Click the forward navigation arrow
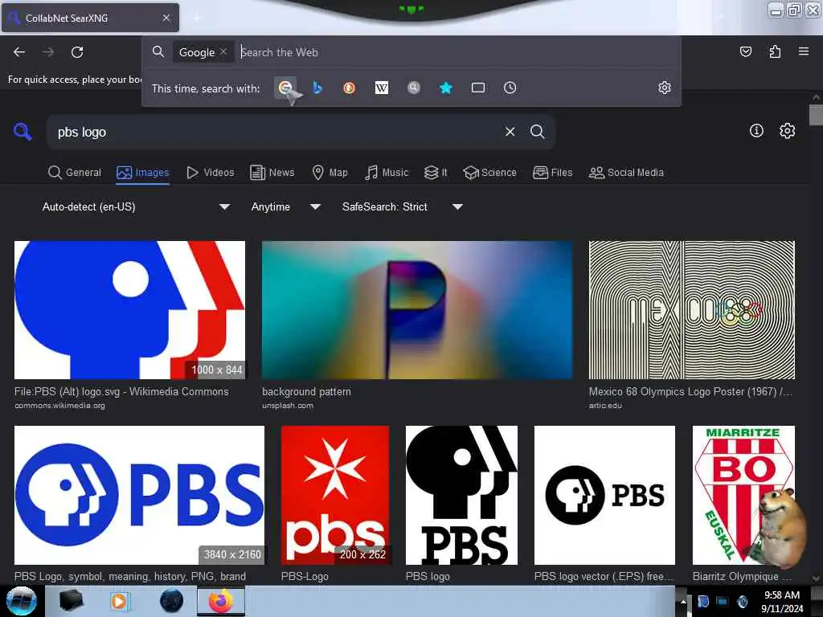This screenshot has width=823, height=617. coord(48,52)
